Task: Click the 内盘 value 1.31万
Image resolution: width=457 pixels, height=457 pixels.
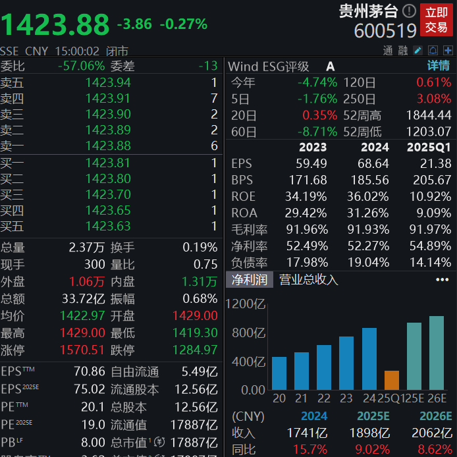Action: pyautogui.click(x=200, y=282)
